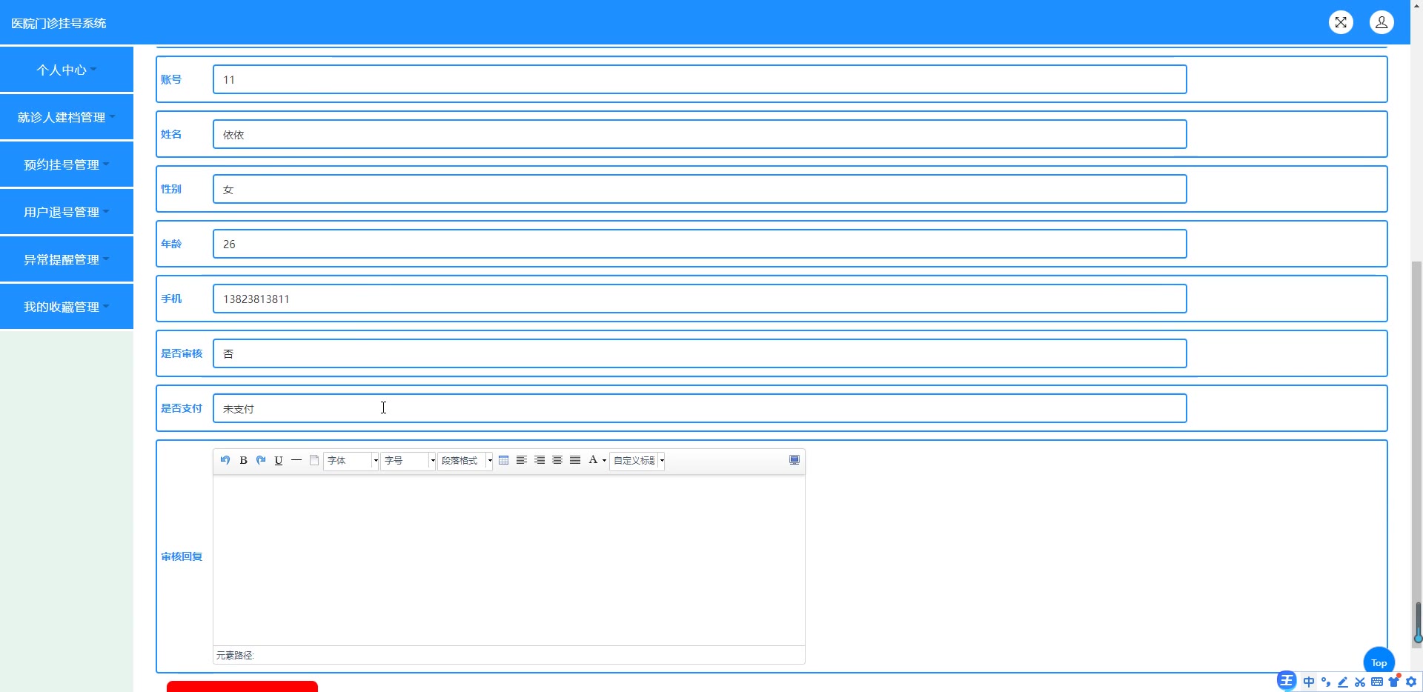Click the 是否支付 field label
Image resolution: width=1423 pixels, height=692 pixels.
click(182, 408)
